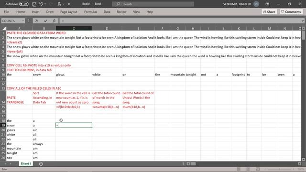Click the Save icon in title bar

click(x=34, y=4)
